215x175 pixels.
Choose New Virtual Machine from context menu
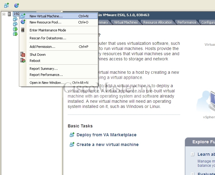click(59, 16)
